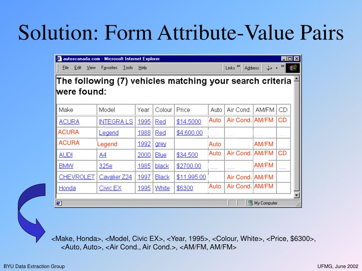Click the scrollbar up arrow
Screen dimensions: 362x271
297,79
